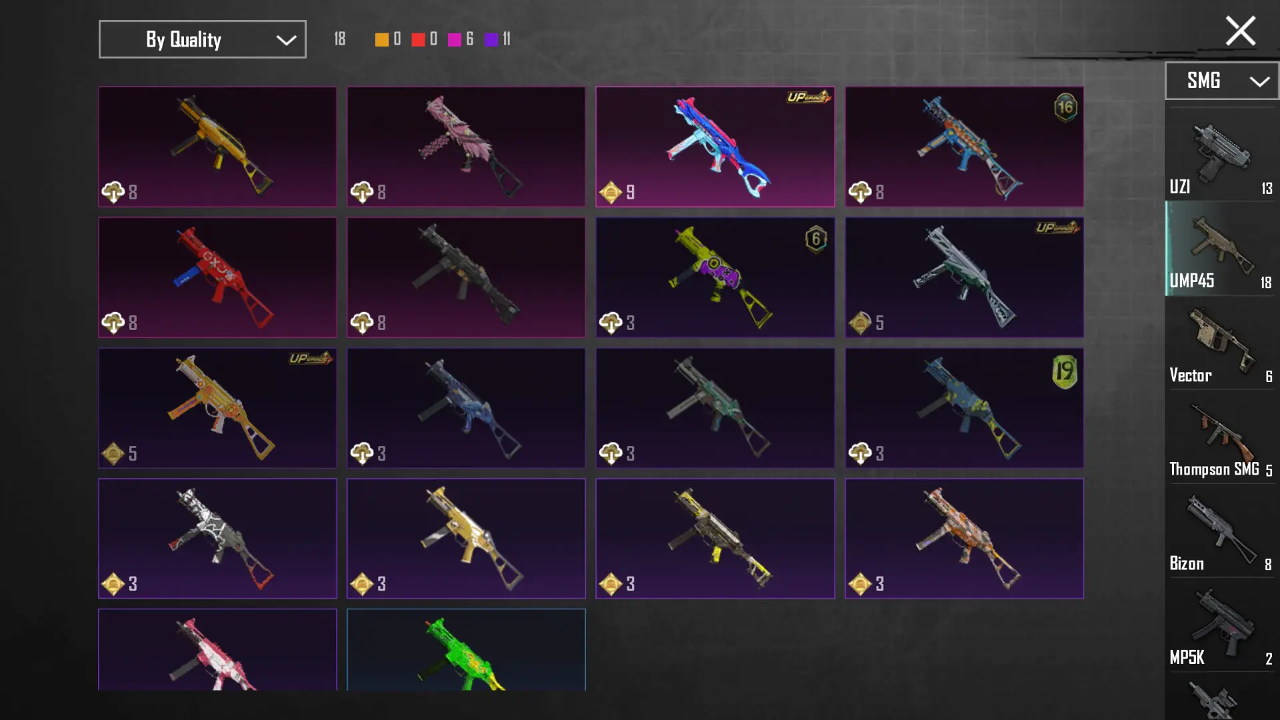
Task: Select the blue and red Upgrade skin
Action: click(x=715, y=147)
